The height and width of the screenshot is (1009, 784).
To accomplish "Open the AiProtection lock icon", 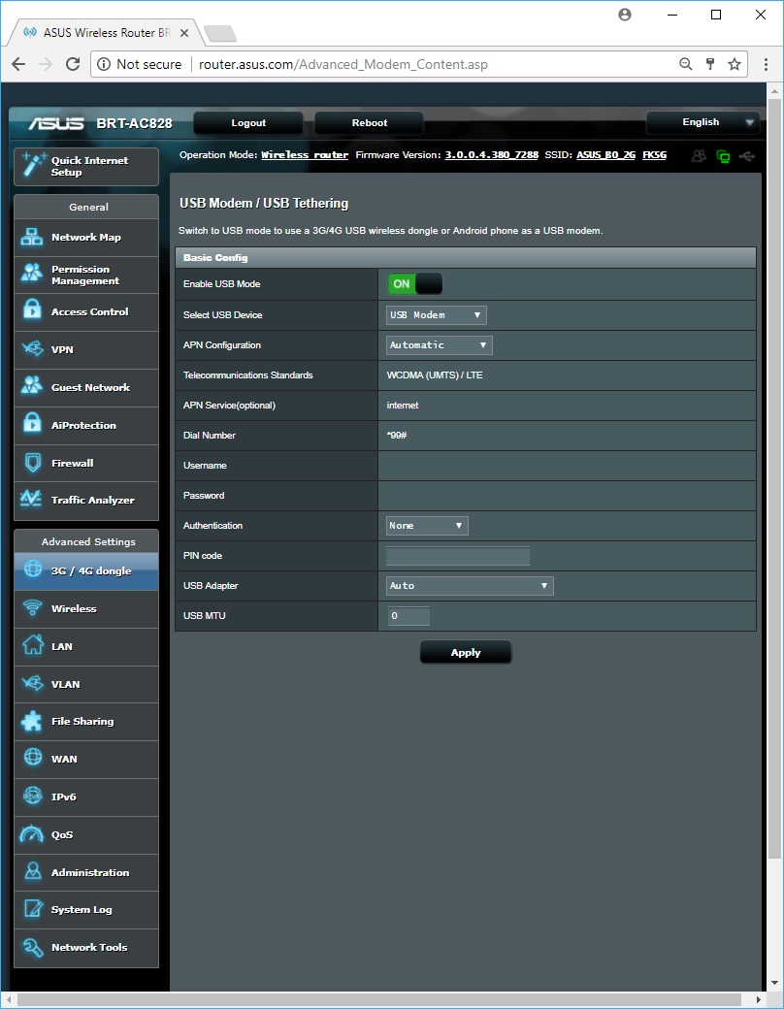I will 32,425.
